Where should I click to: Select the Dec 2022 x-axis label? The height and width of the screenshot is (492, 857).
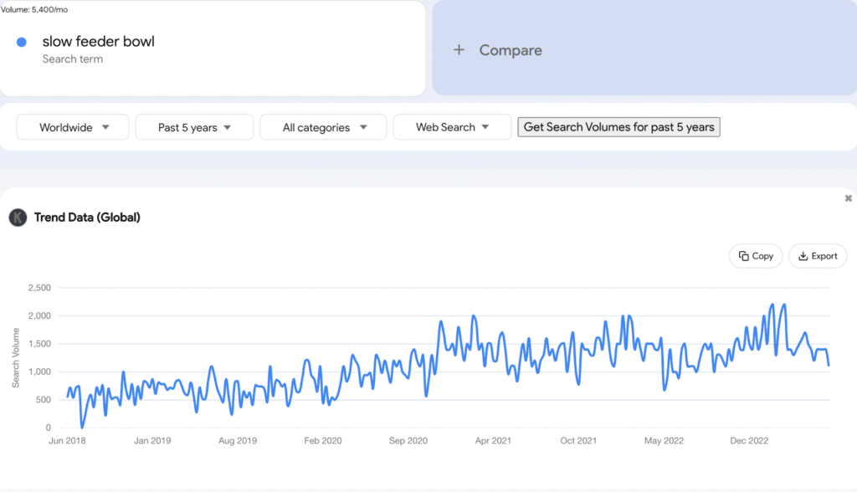click(x=748, y=441)
